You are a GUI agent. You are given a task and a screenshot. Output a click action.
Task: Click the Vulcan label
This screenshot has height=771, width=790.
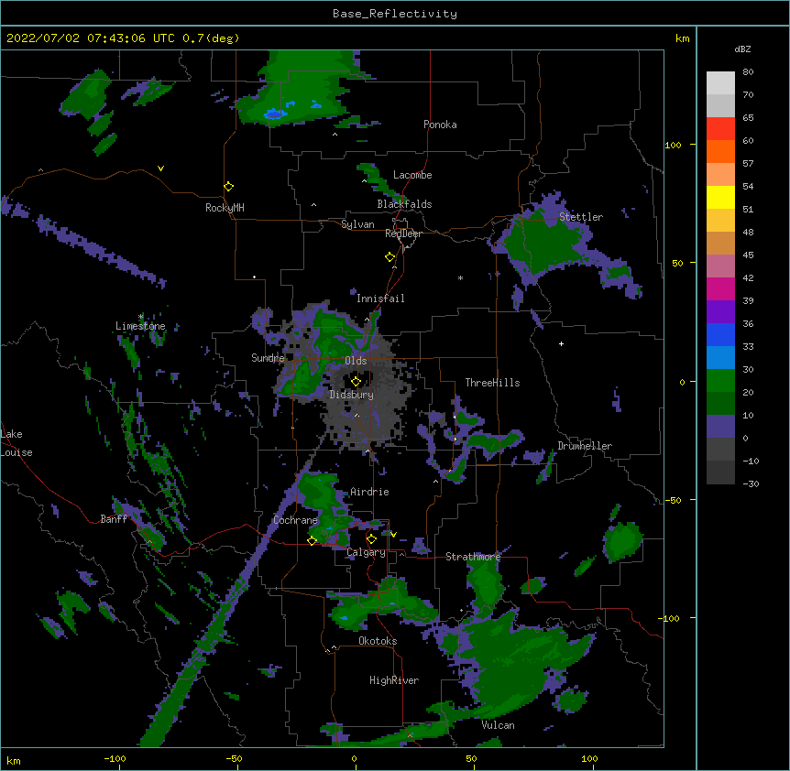pos(498,725)
